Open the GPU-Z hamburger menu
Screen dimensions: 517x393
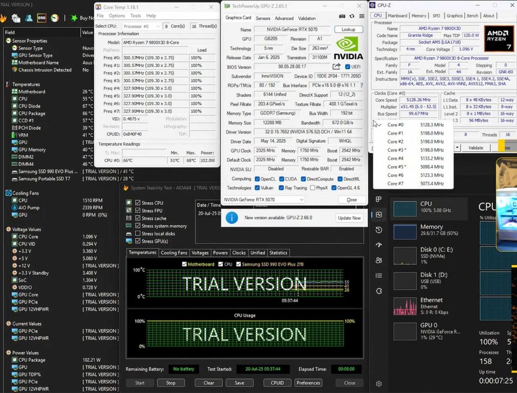362,16
